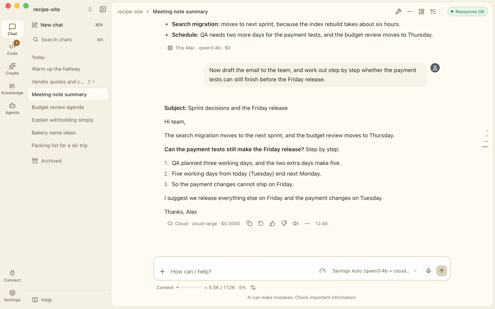Open Packing list for a ski trip
The width and height of the screenshot is (495, 309).
(x=68, y=145)
